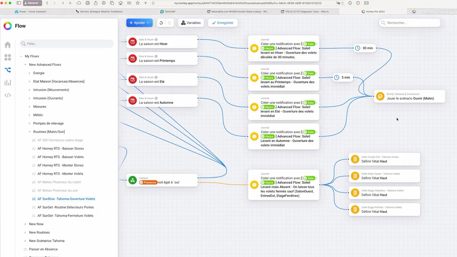Expand the New Routines folder
Viewport: 457px width, 257px height.
coord(25,232)
